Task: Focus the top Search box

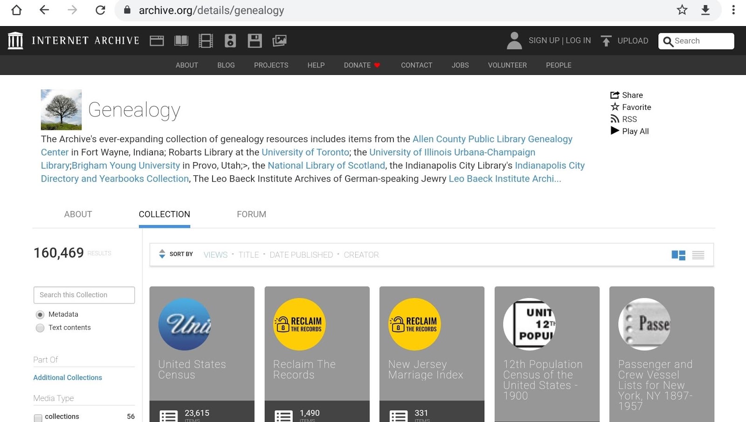Action: click(696, 41)
